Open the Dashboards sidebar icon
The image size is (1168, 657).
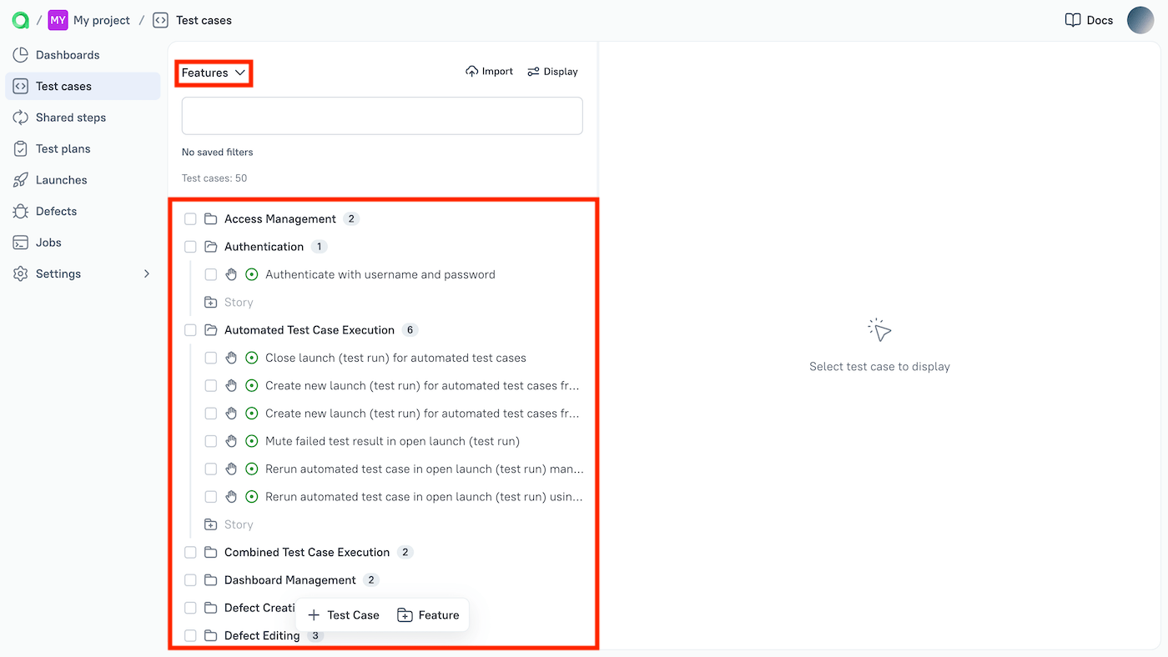(x=19, y=54)
